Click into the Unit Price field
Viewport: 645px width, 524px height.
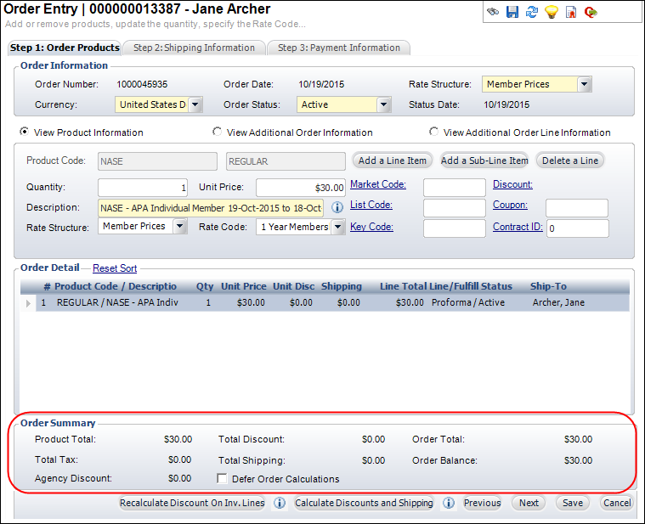[x=300, y=188]
